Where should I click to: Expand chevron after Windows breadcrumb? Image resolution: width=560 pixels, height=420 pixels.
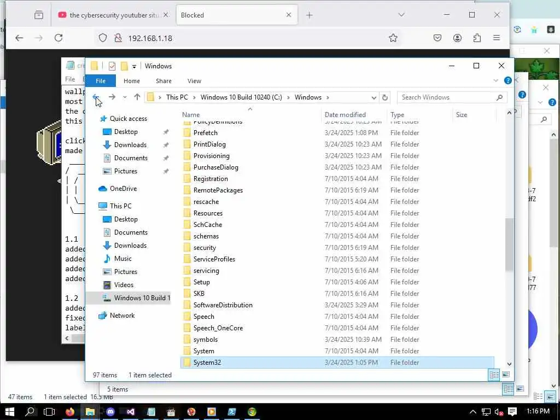point(328,97)
